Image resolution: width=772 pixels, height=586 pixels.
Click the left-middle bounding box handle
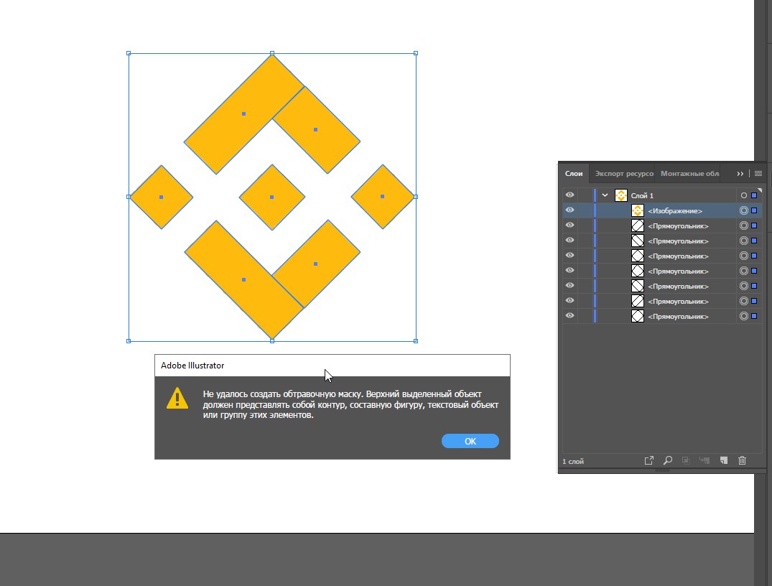129,197
